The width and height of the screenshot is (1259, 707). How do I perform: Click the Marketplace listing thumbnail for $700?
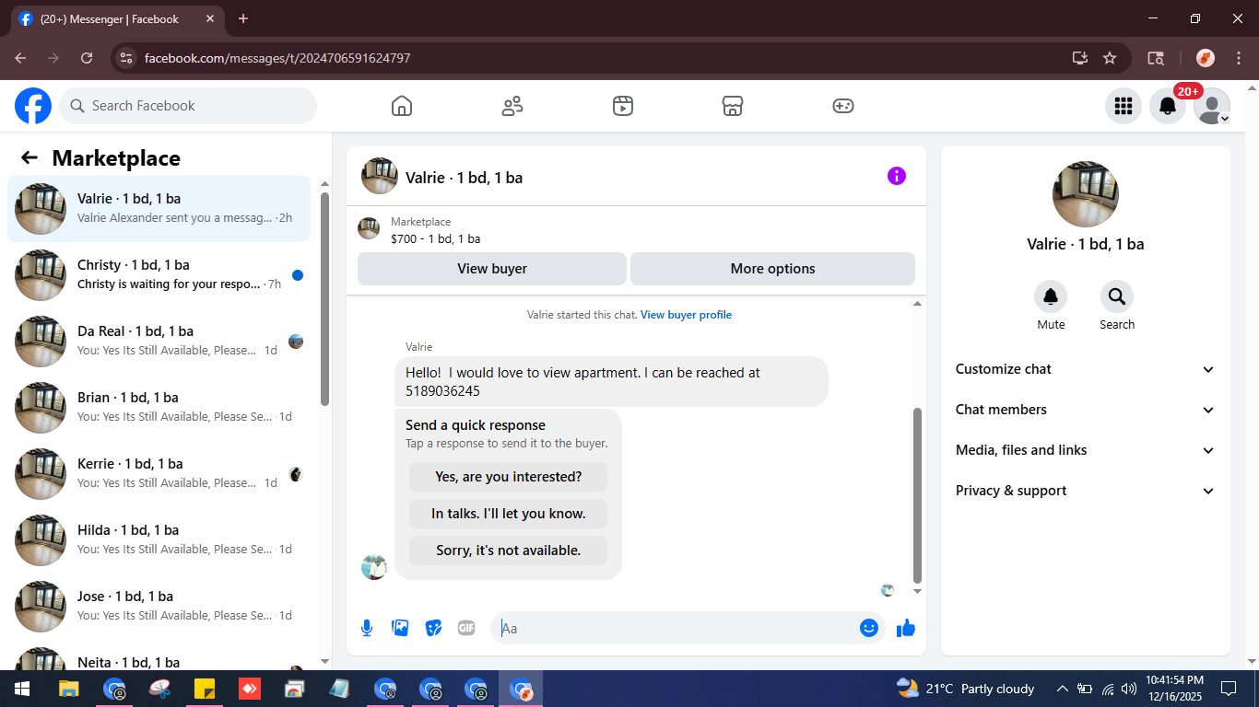(369, 229)
